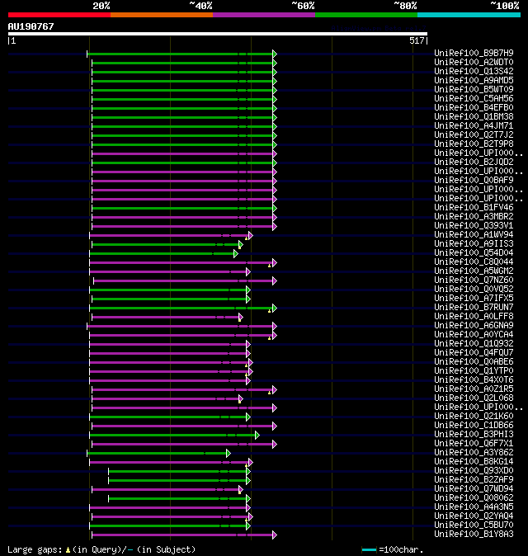Image resolution: width=528 pixels, height=556 pixels.
Task: Click the UniRef100_A1WV94 label
Action: [474, 235]
